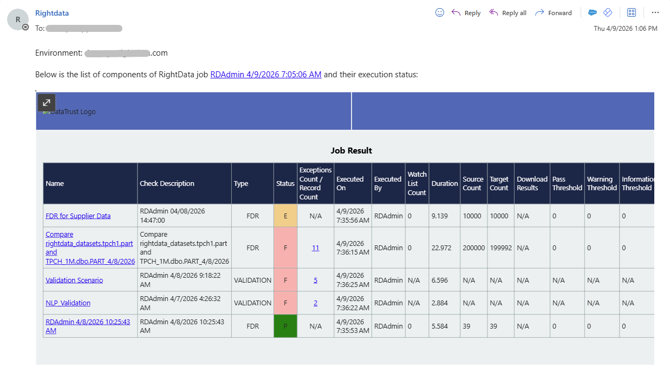This screenshot has height=374, width=670.
Task: Open the exceptions count 5 link
Action: (315, 280)
